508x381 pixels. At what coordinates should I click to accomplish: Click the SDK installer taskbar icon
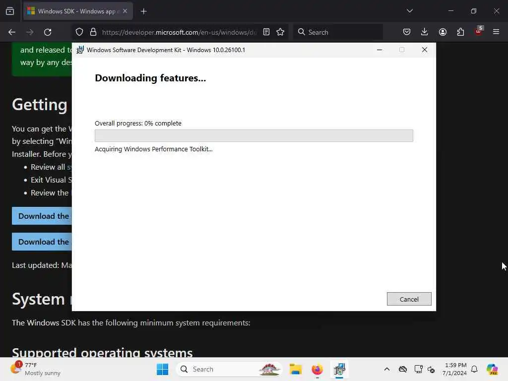[x=339, y=369]
